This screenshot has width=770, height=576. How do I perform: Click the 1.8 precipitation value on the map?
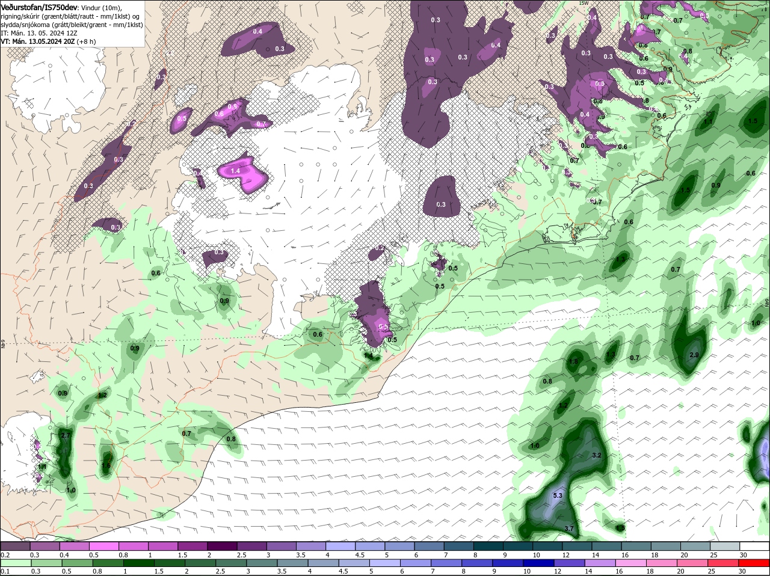[573, 361]
